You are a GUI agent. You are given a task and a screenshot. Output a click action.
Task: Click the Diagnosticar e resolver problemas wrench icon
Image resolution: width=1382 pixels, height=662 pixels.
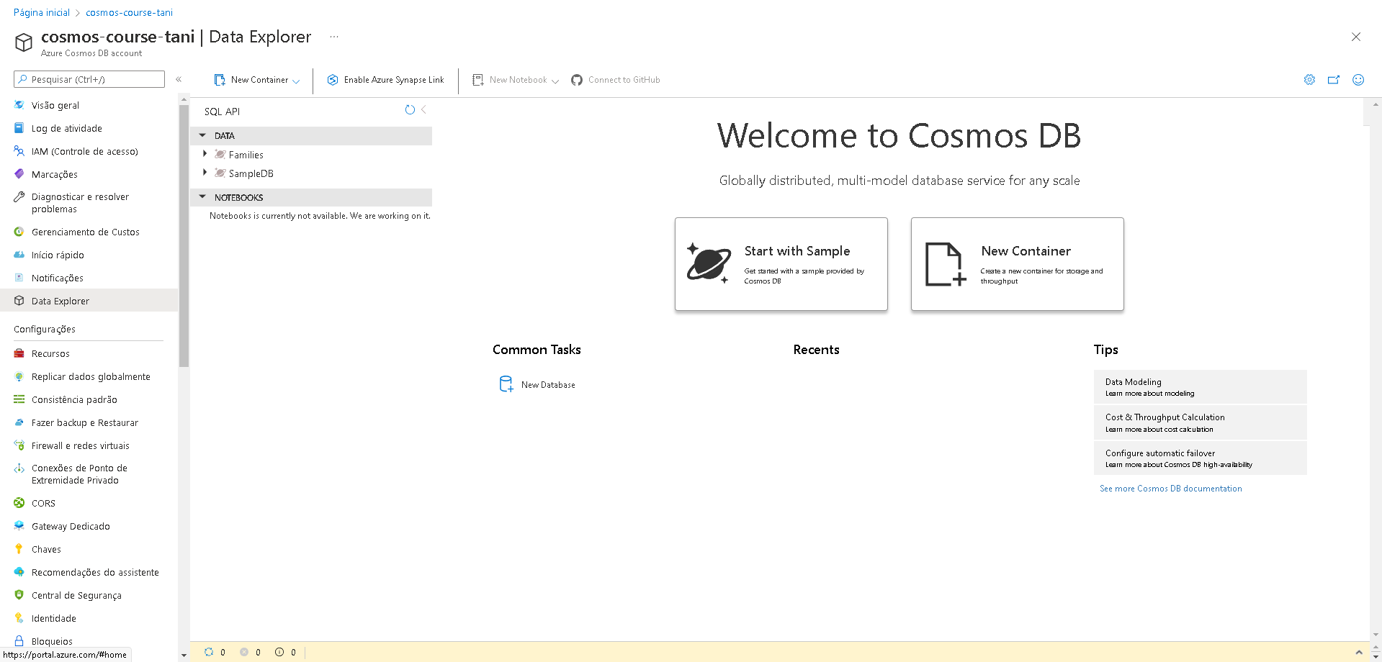(x=19, y=196)
